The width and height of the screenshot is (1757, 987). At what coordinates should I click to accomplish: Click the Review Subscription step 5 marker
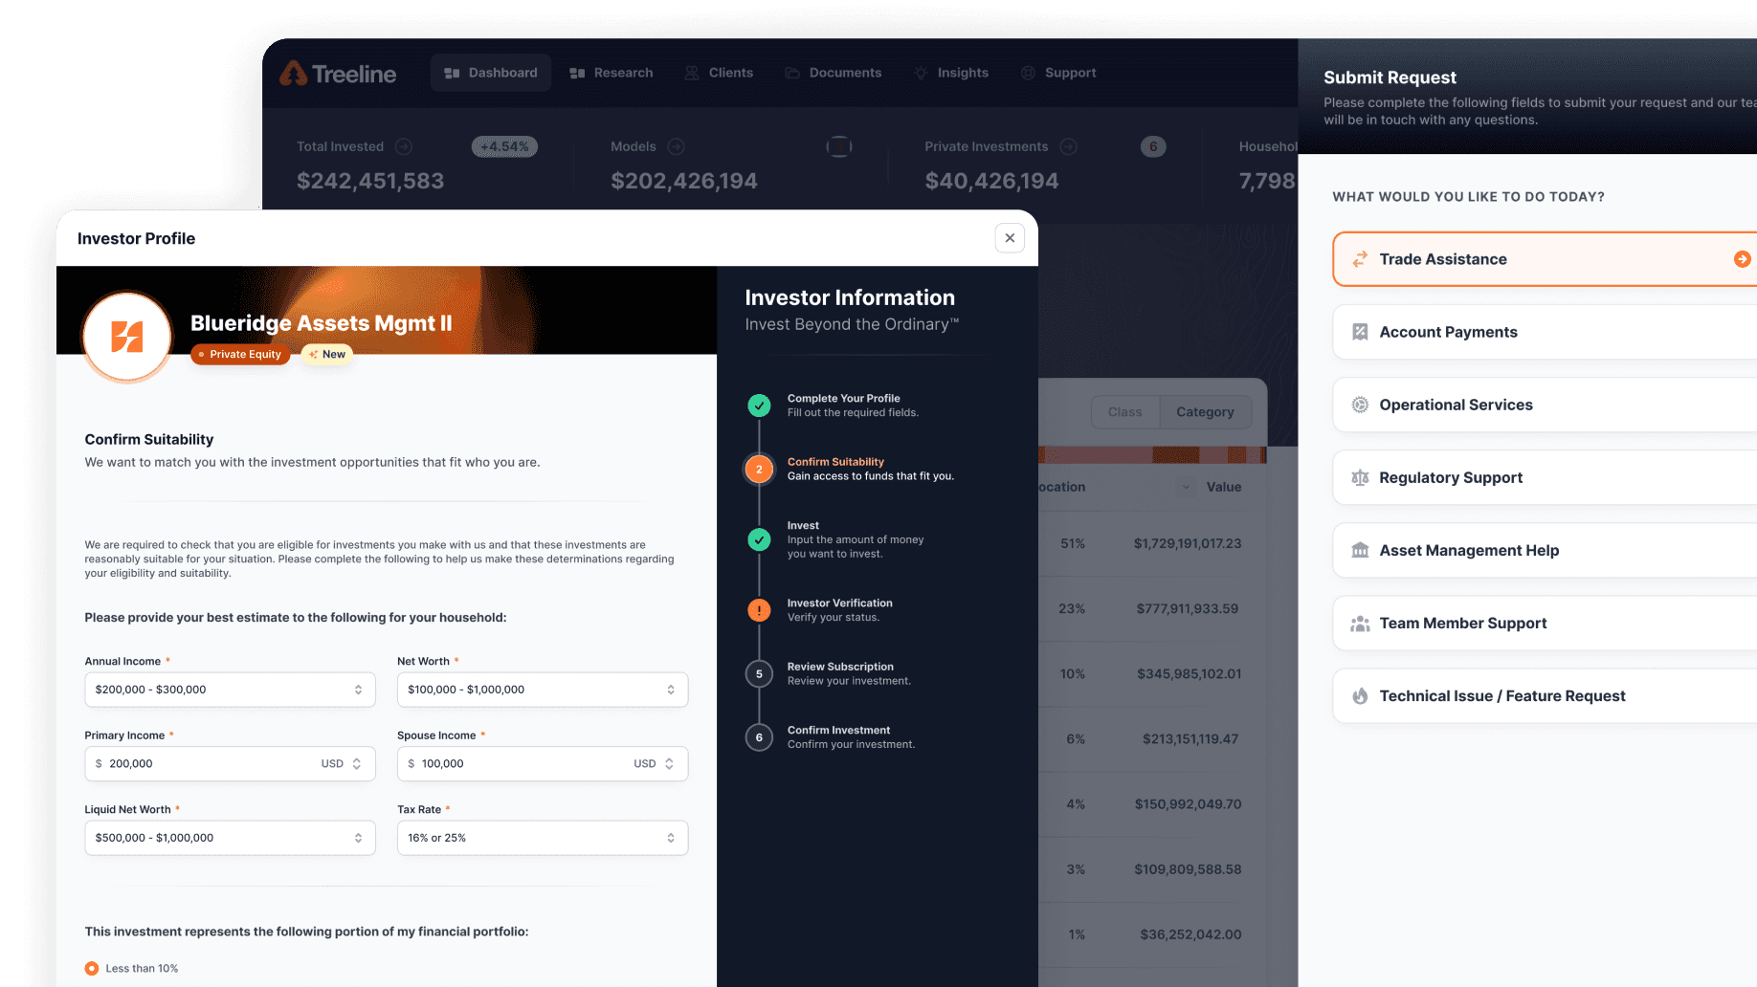click(x=759, y=673)
